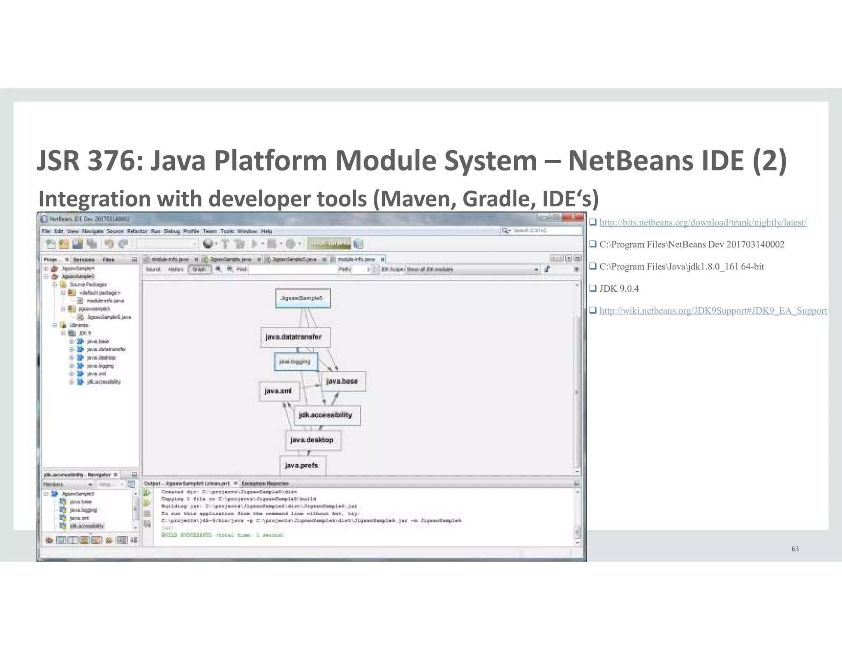Click the New File toolbar icon
Screen dimensions: 842x650
coord(51,244)
